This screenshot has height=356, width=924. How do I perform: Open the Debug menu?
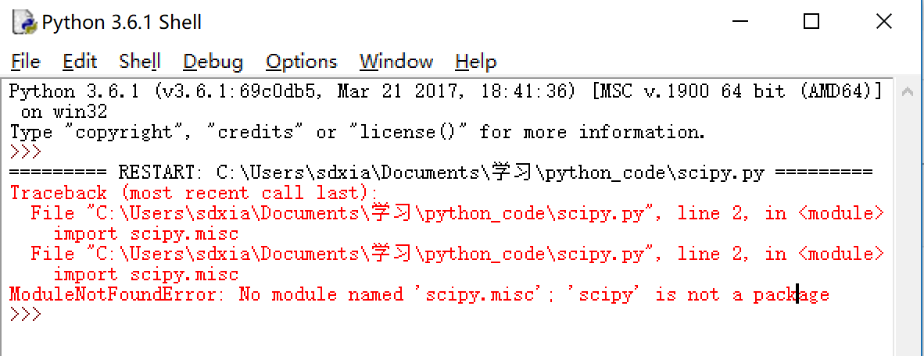[213, 62]
